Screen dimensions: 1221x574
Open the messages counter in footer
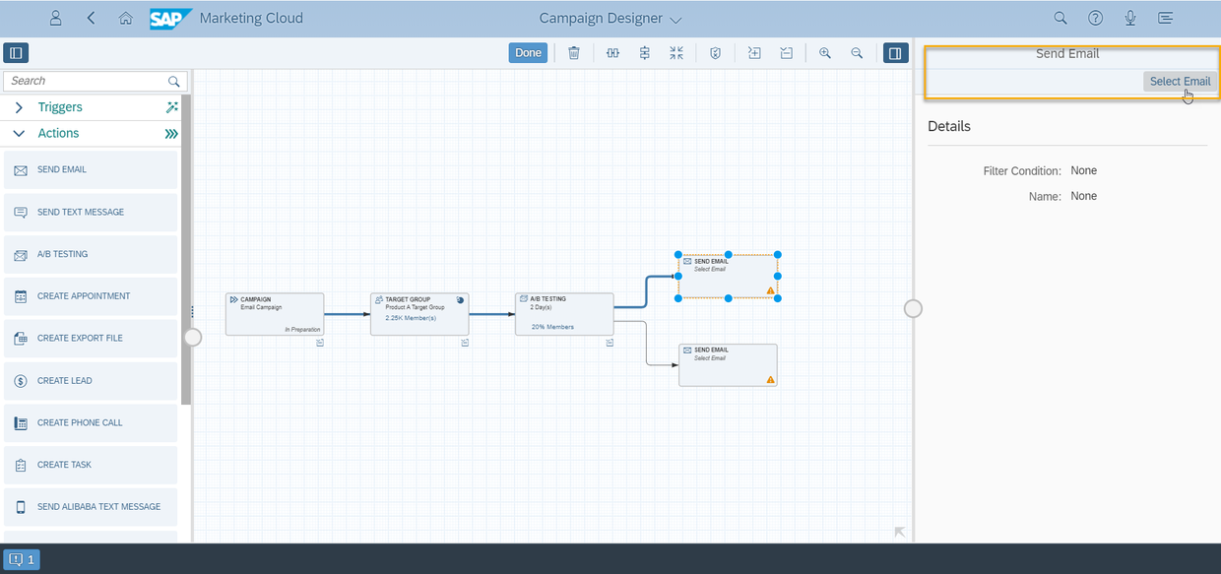22,559
